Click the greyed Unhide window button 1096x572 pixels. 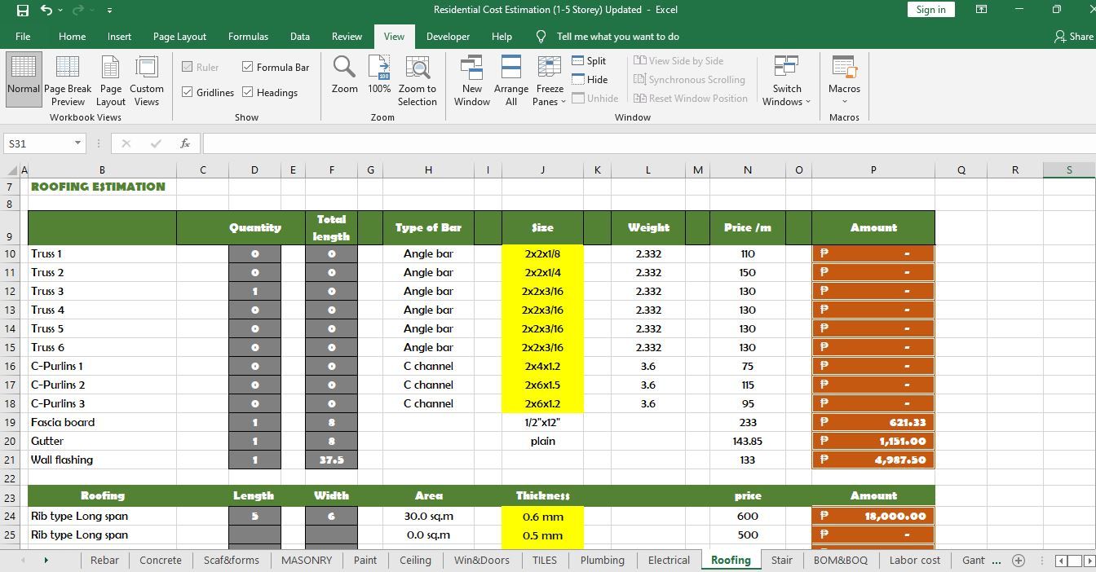[x=594, y=98]
